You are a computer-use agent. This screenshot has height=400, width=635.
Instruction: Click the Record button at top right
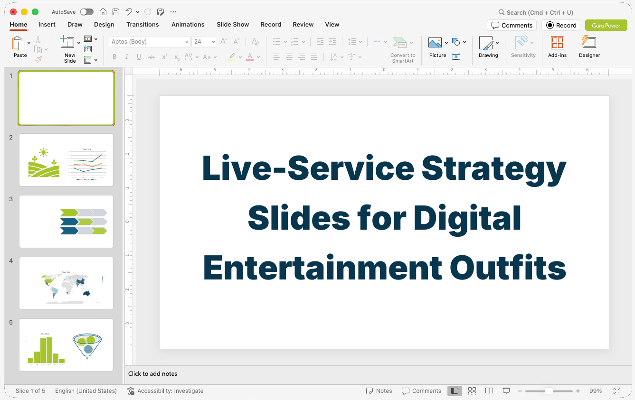561,25
